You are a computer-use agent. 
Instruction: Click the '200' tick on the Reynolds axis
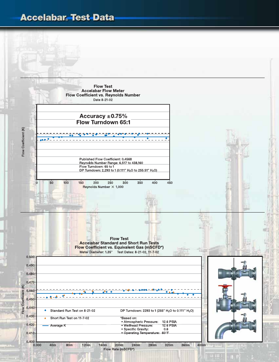coord(96,183)
